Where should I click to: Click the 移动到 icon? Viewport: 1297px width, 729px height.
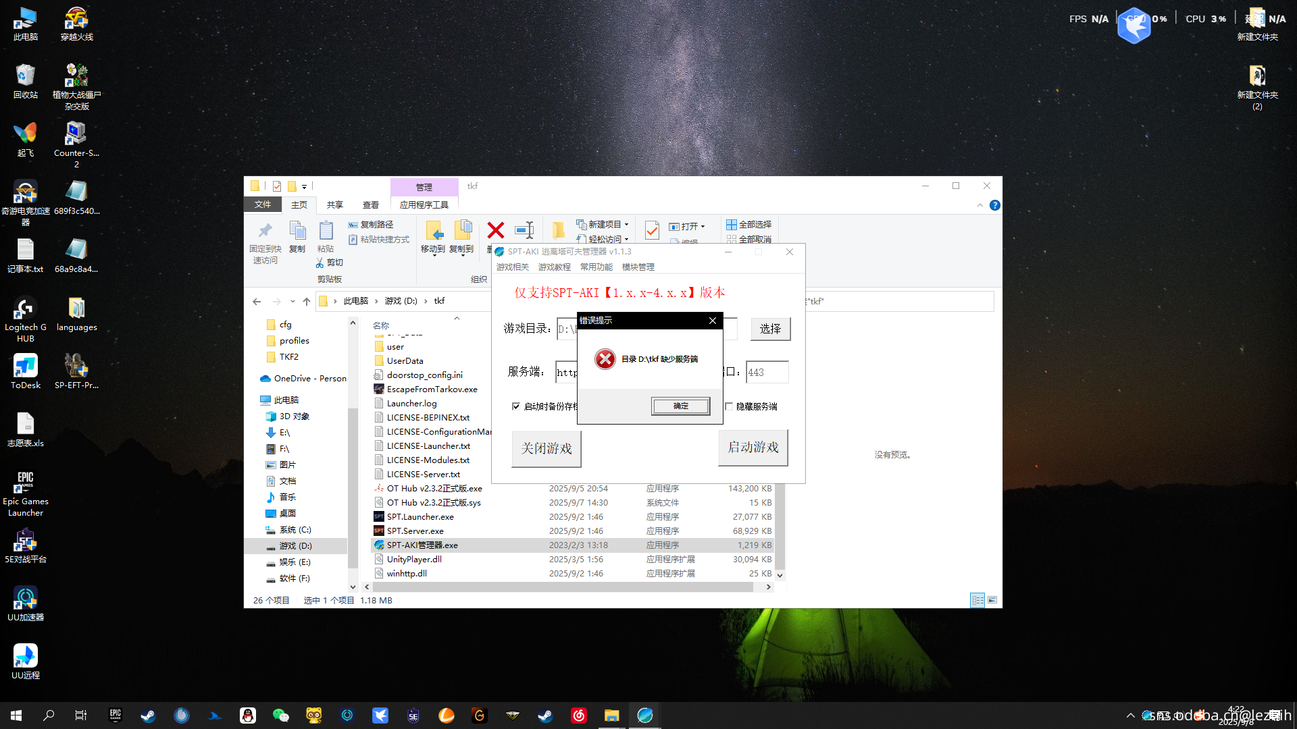pos(434,232)
